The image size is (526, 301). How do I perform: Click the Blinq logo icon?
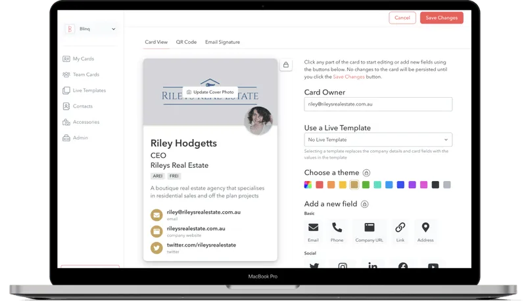pyautogui.click(x=70, y=29)
